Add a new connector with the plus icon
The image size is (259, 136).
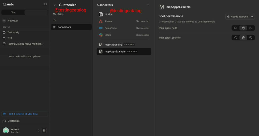click(x=148, y=5)
